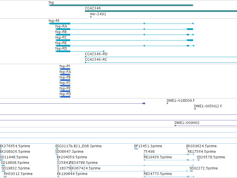Click the CG42346-RC transcript label
Image resolution: width=237 pixels, height=178 pixels.
(x=96, y=59)
